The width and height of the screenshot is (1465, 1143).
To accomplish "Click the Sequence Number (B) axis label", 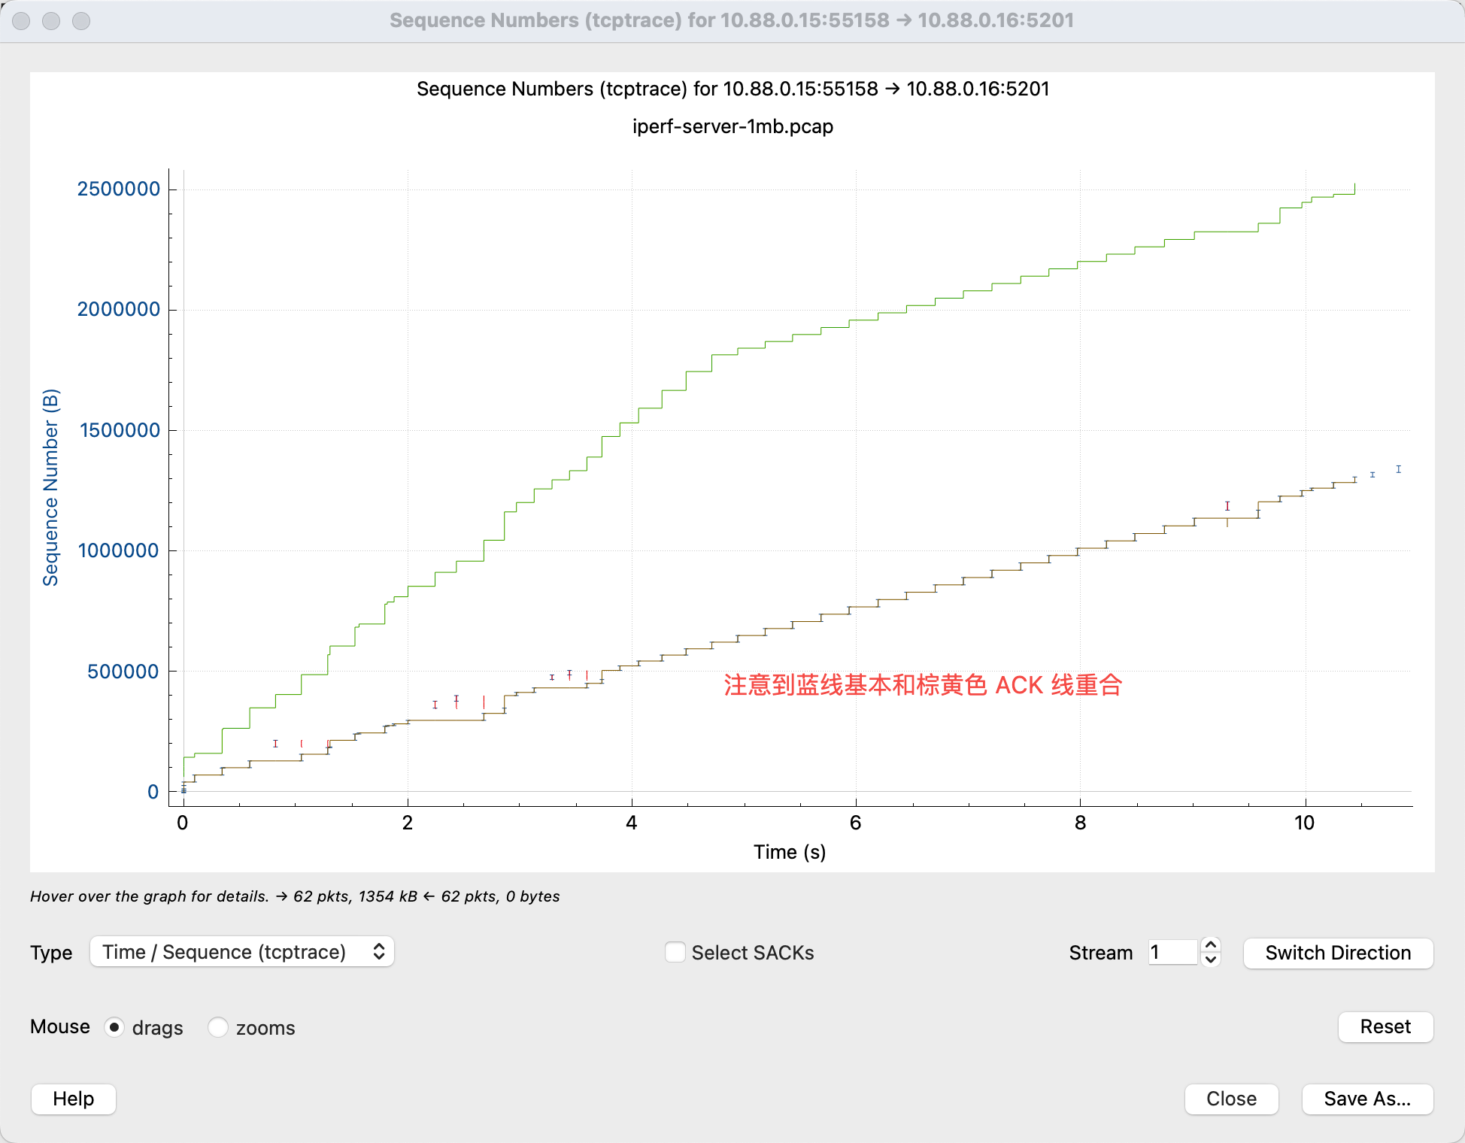I will pyautogui.click(x=50, y=487).
